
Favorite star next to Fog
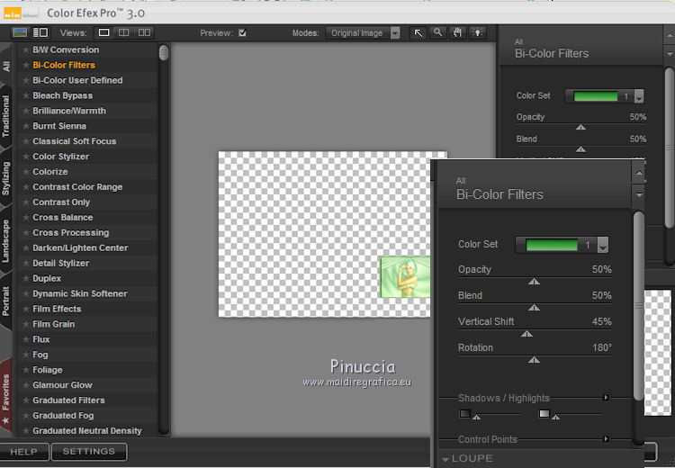click(26, 355)
